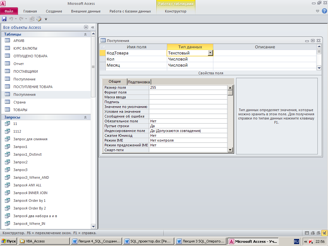Select the ПОСТАВЩИКИ table icon
This screenshot has width=328, height=246.
(7, 71)
